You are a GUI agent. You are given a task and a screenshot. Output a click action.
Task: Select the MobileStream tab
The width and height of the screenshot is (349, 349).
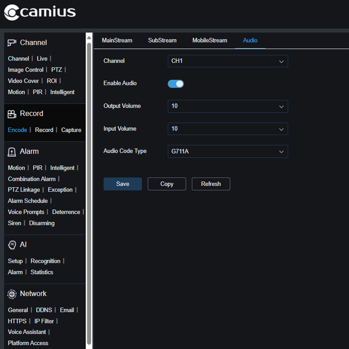pos(209,40)
